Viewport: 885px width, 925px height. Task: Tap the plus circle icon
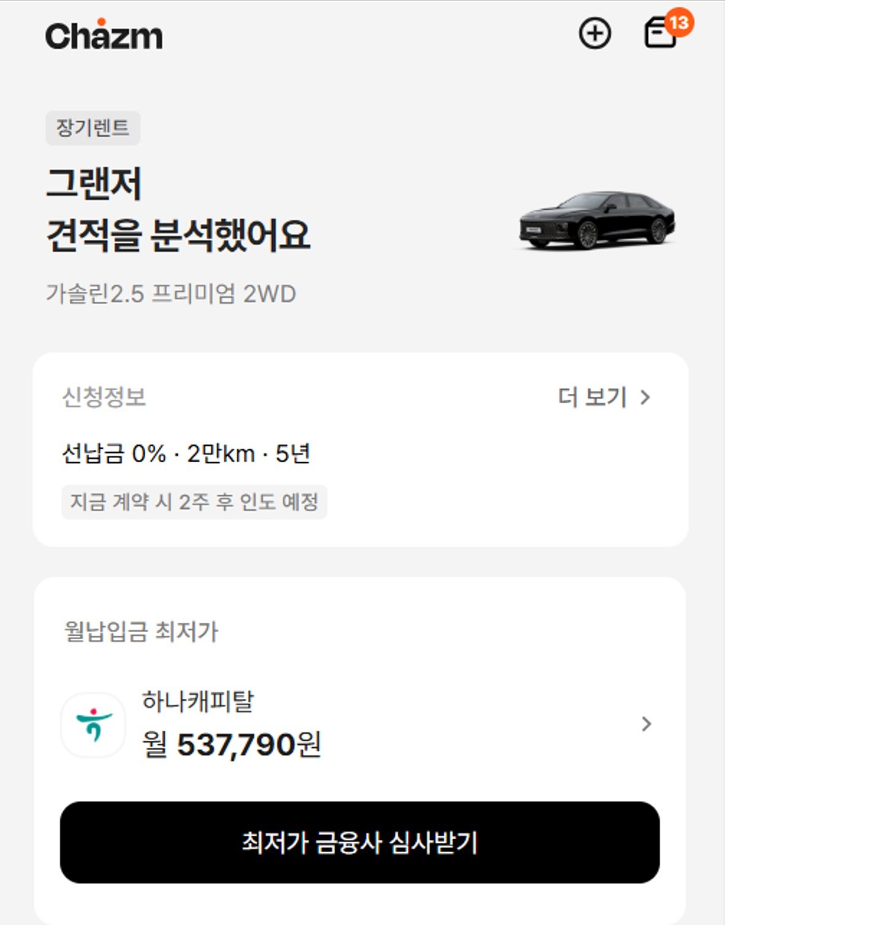point(594,33)
